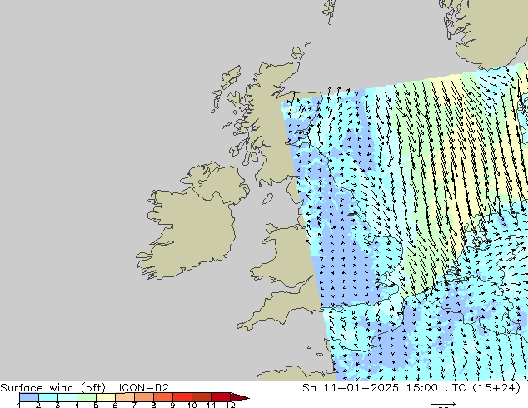Click the dark red arrow tip above 12

click(240, 397)
